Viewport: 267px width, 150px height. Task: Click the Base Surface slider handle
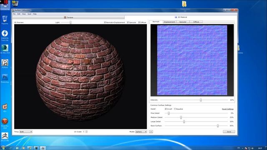(x=218, y=126)
